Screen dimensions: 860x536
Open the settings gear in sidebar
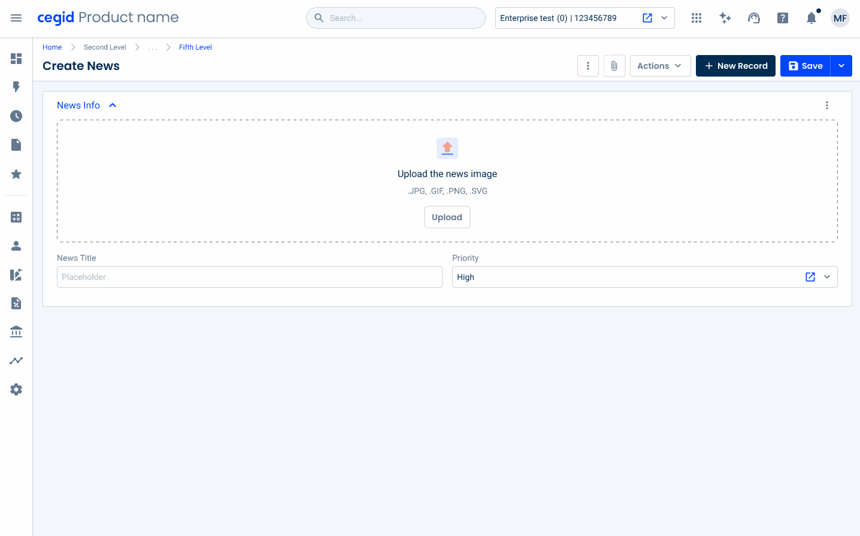(16, 389)
